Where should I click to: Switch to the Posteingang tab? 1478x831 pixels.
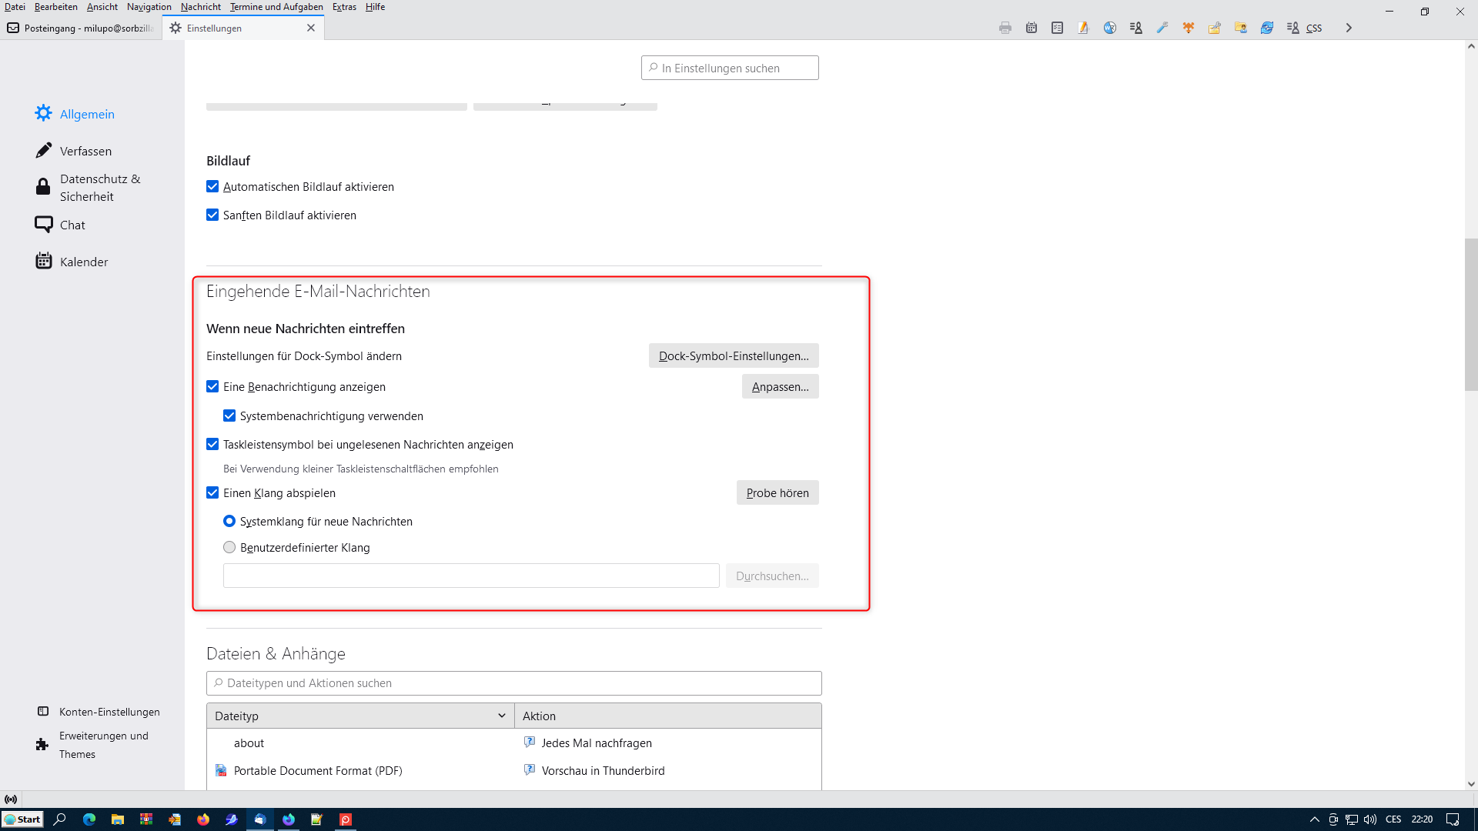(x=81, y=28)
